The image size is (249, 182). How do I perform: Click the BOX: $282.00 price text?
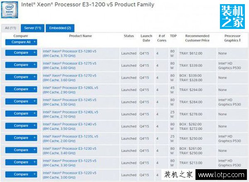(190, 124)
